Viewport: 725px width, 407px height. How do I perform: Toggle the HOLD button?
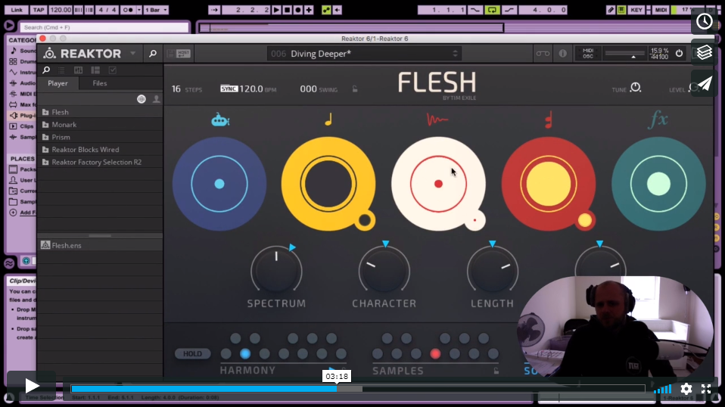[192, 354]
